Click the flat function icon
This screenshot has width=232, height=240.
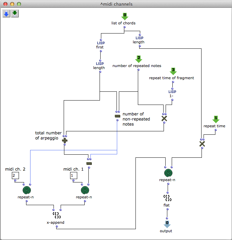click(x=166, y=198)
